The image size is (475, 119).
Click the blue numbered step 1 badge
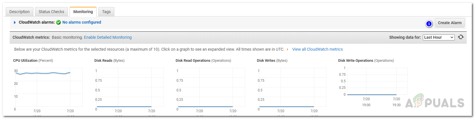point(429,24)
